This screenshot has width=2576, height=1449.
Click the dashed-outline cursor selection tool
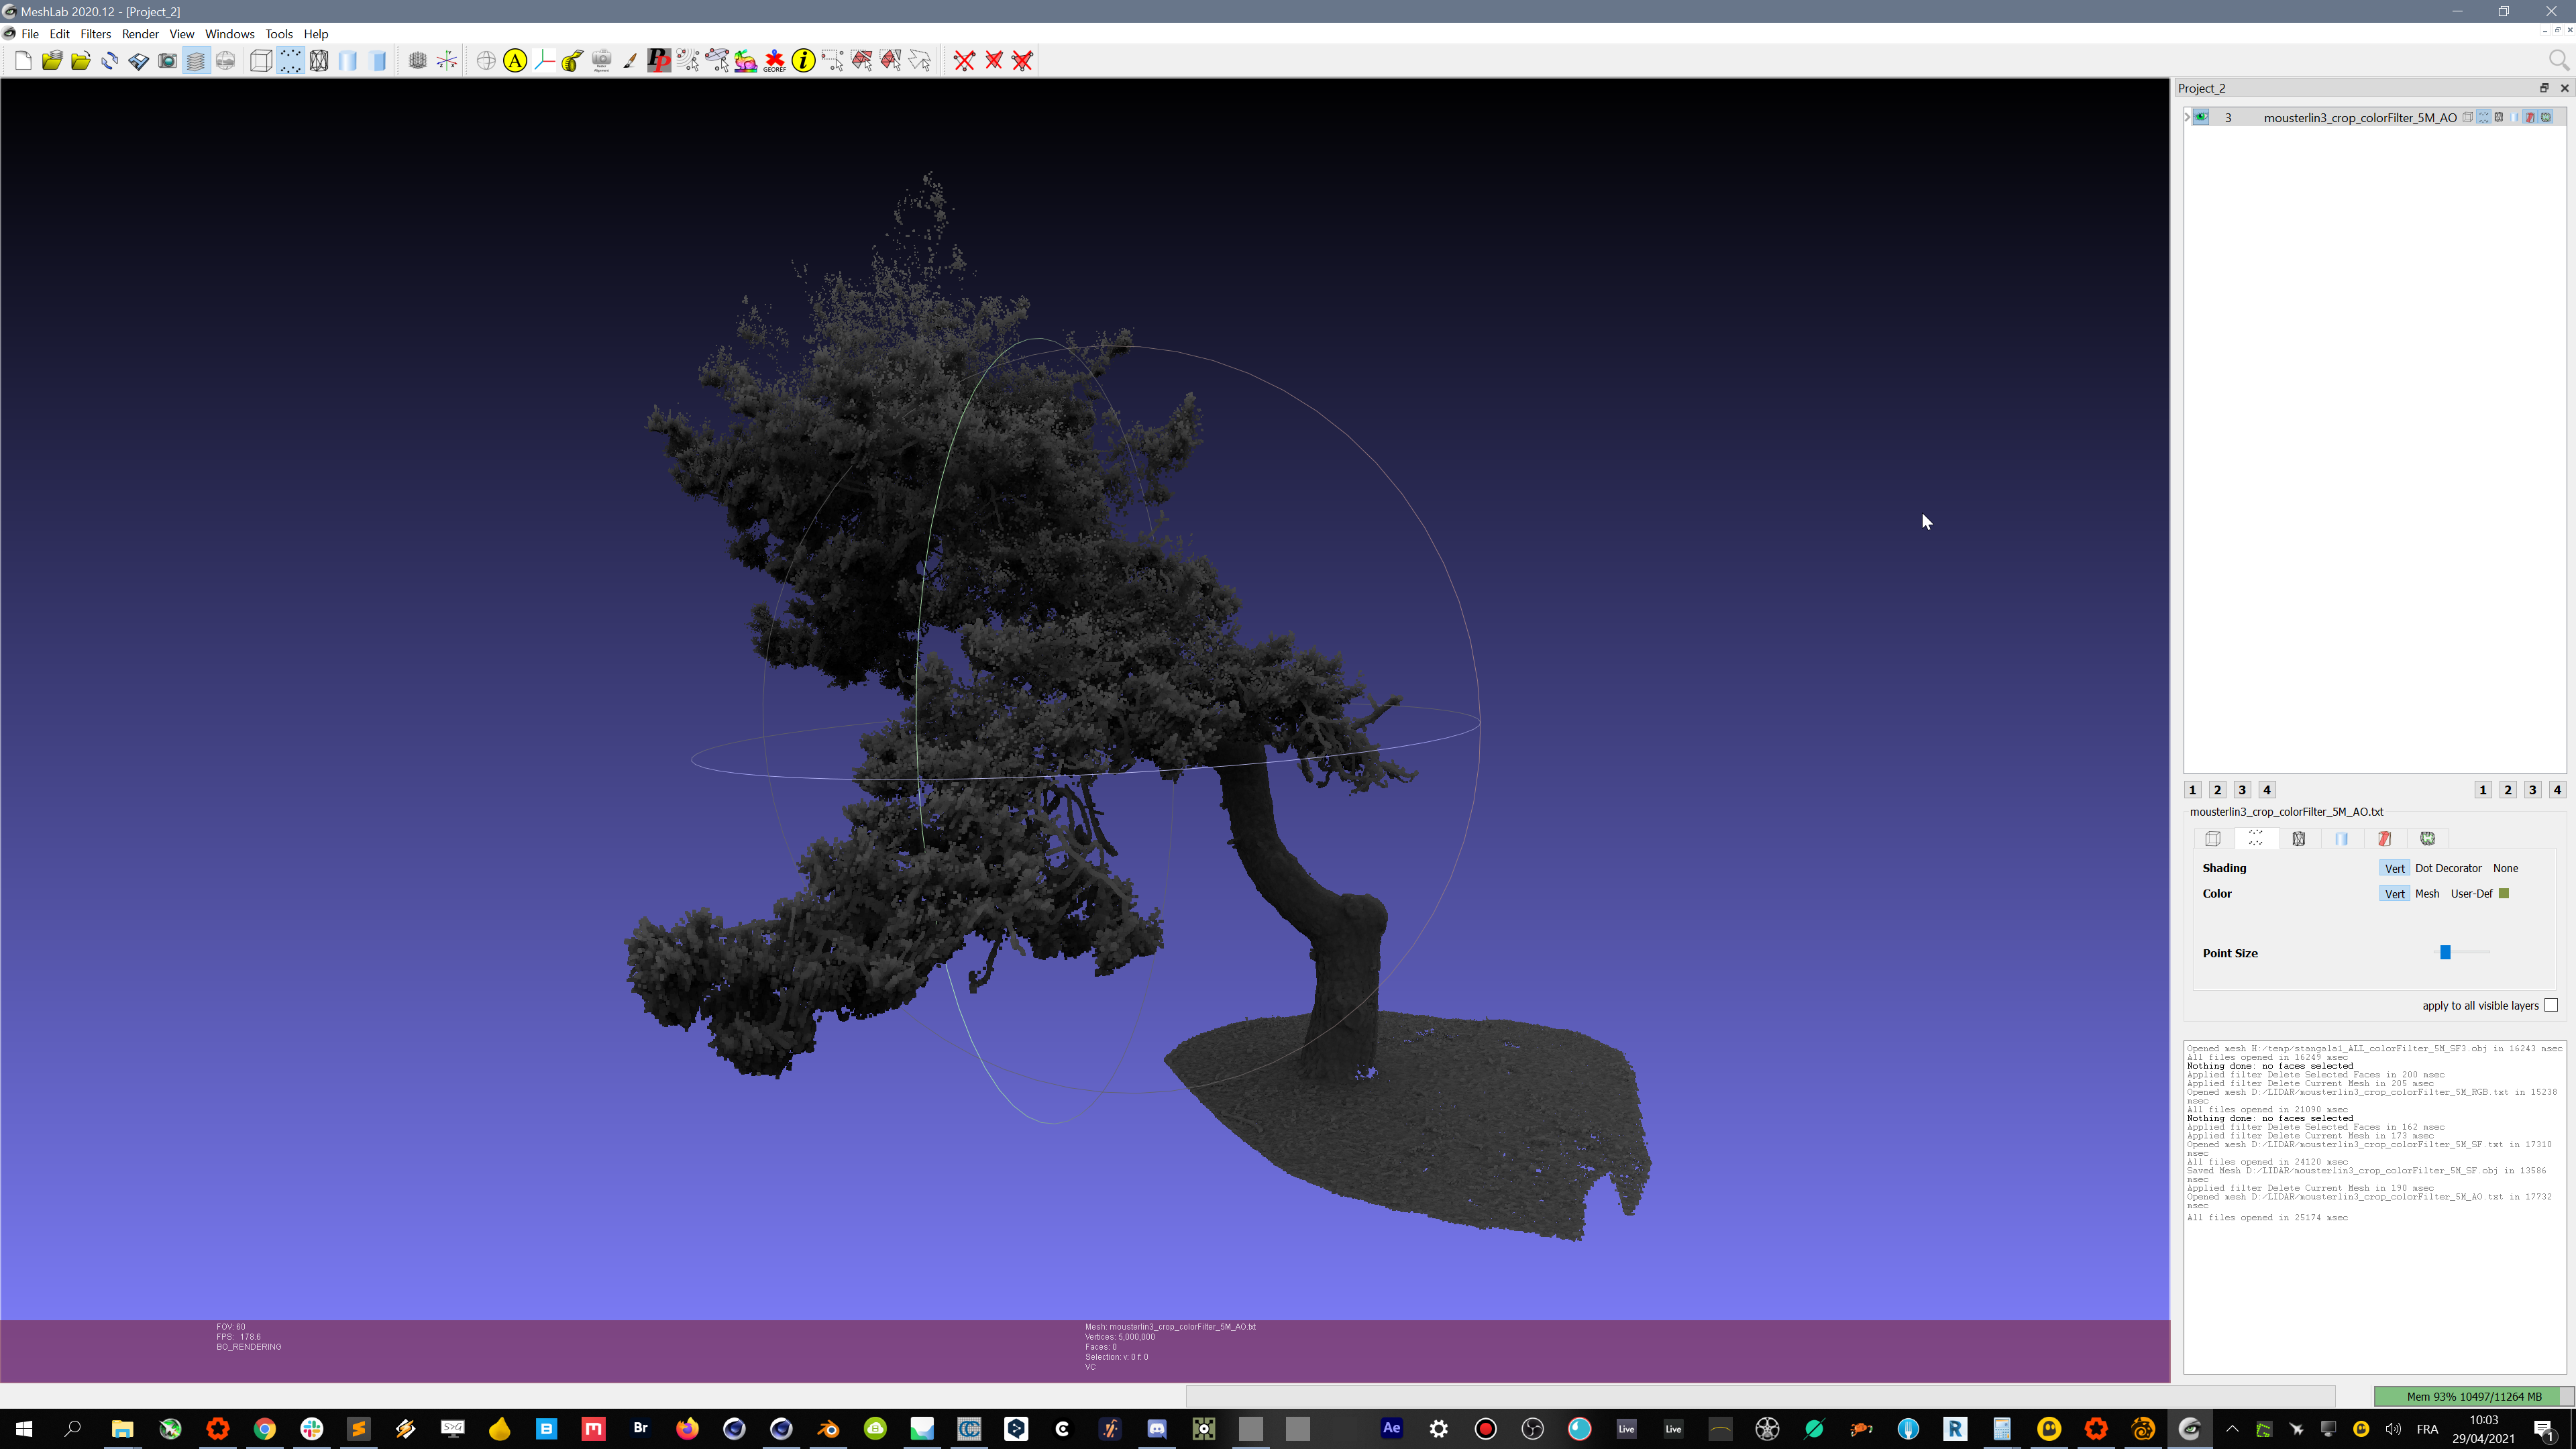pyautogui.click(x=920, y=61)
